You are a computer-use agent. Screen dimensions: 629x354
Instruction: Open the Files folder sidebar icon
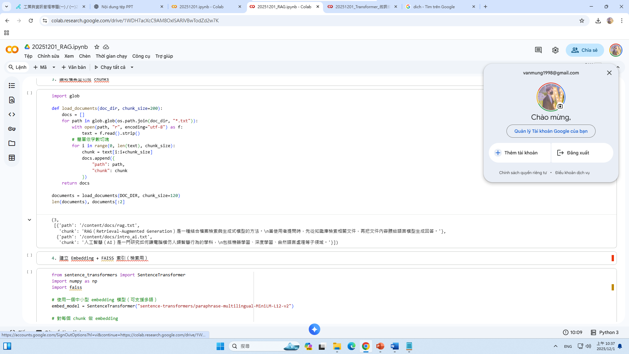pyautogui.click(x=12, y=143)
